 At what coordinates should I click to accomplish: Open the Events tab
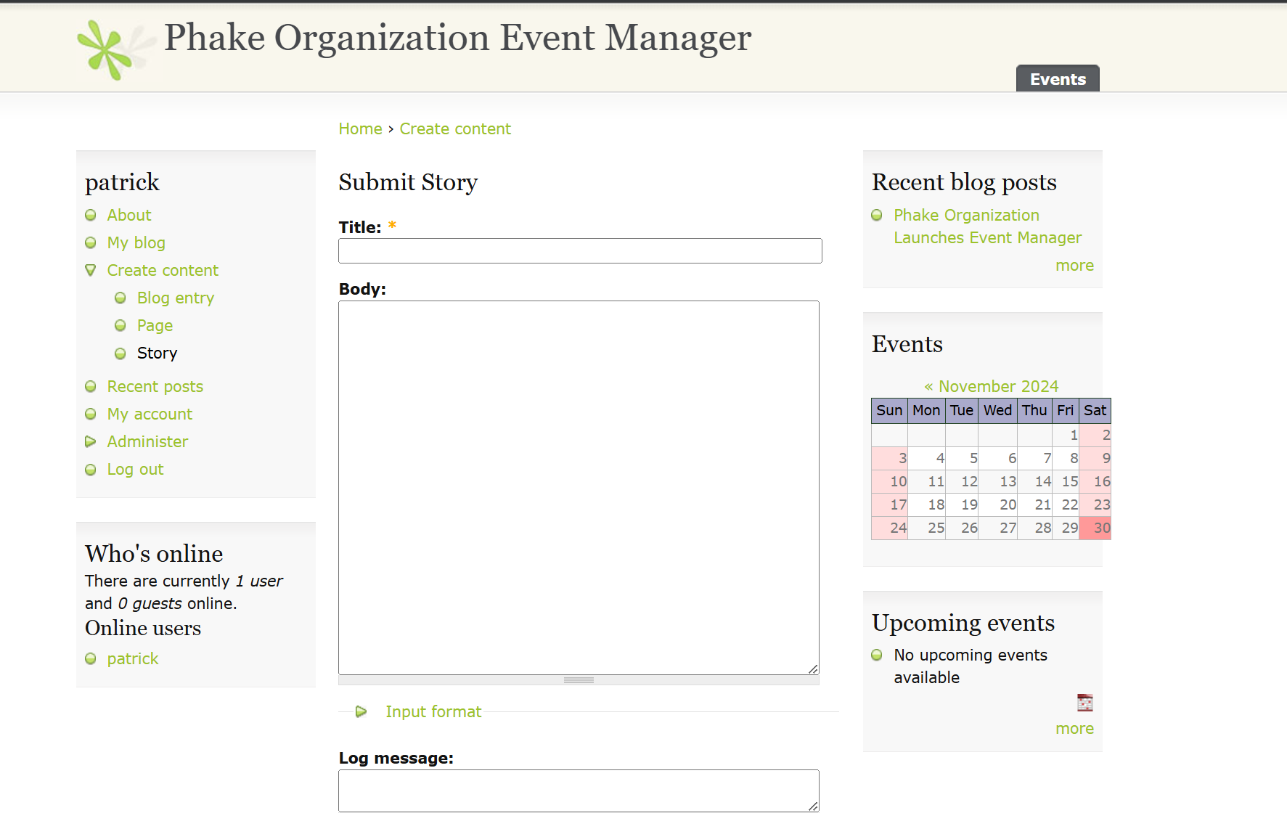(1057, 79)
